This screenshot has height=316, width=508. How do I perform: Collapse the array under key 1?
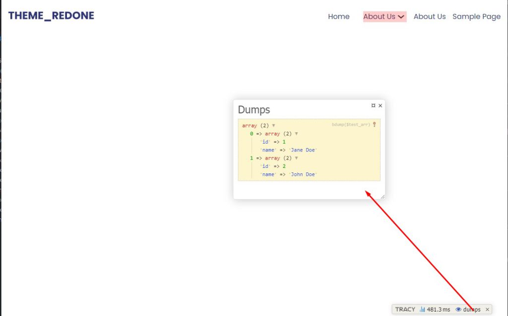coord(296,158)
